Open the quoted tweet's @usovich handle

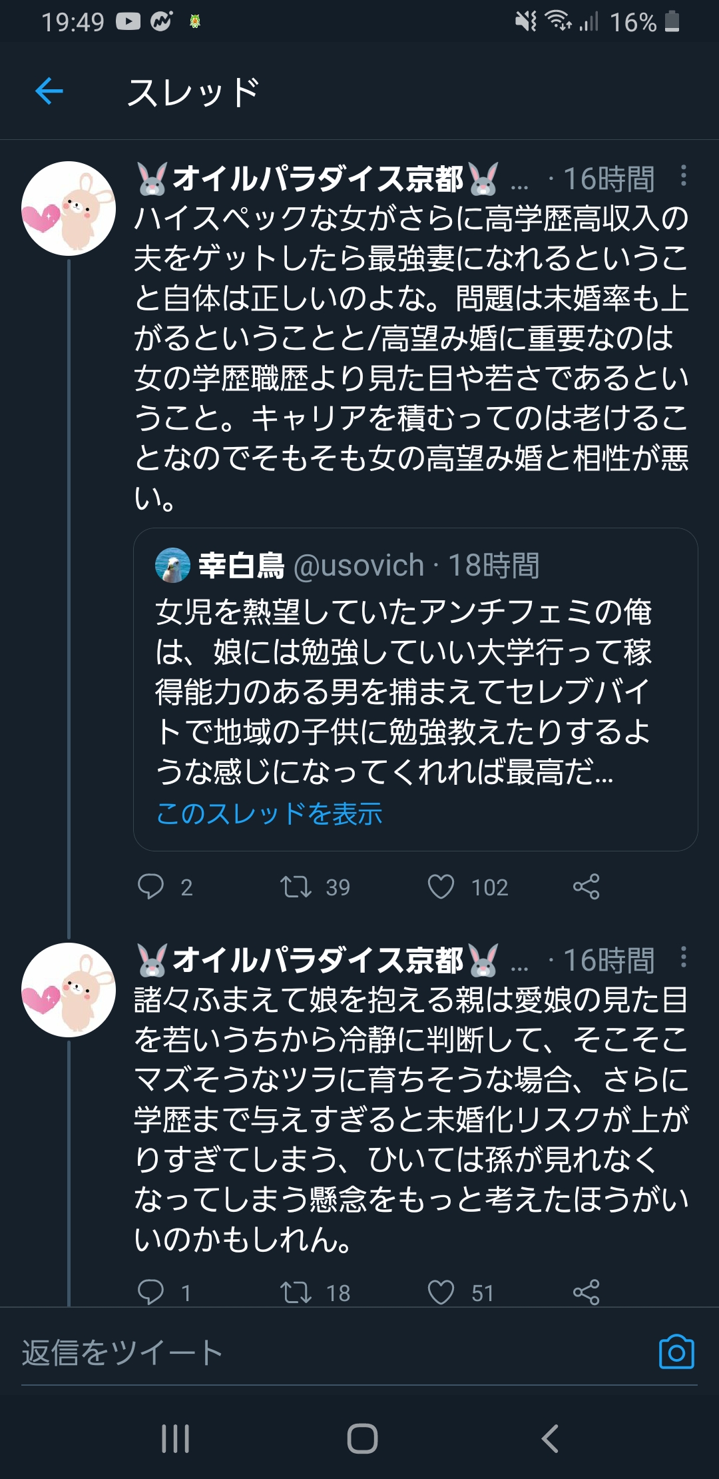coord(358,566)
